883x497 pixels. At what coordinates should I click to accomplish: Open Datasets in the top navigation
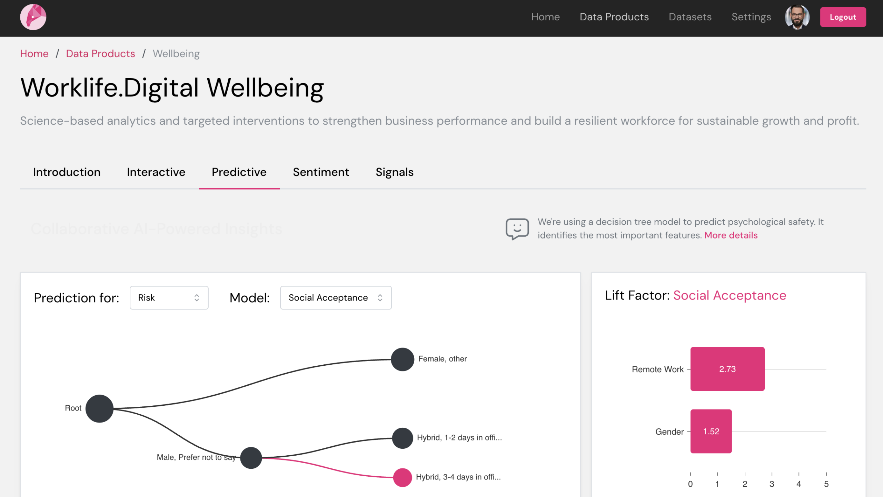pos(690,17)
